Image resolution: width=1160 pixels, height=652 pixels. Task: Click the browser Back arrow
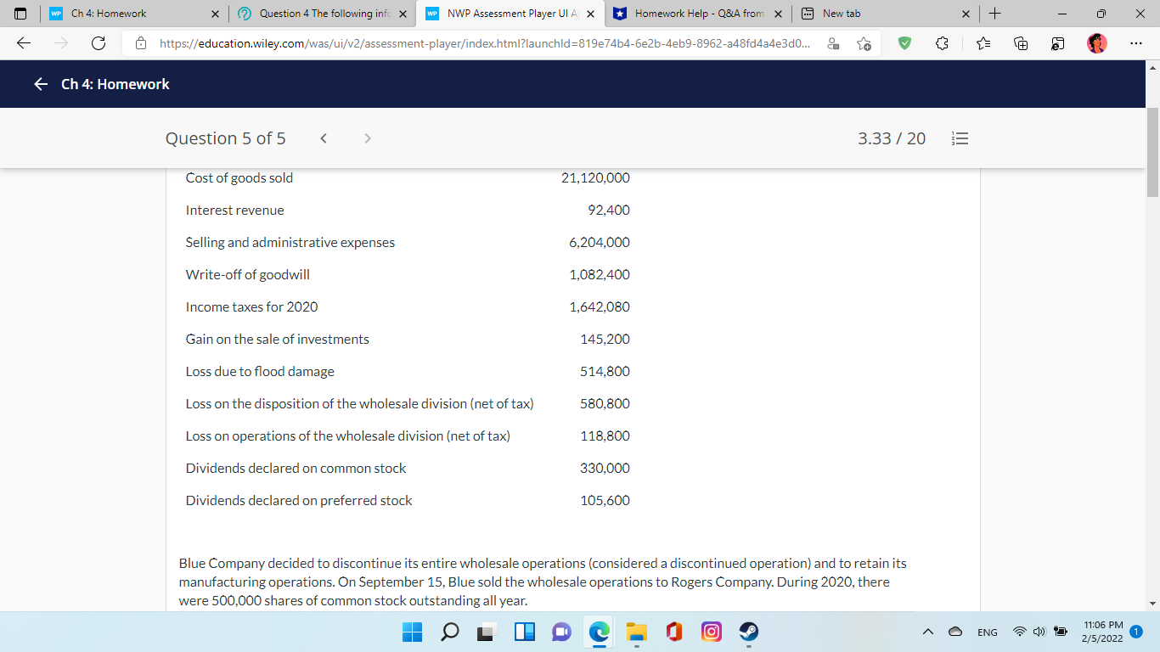tap(24, 43)
